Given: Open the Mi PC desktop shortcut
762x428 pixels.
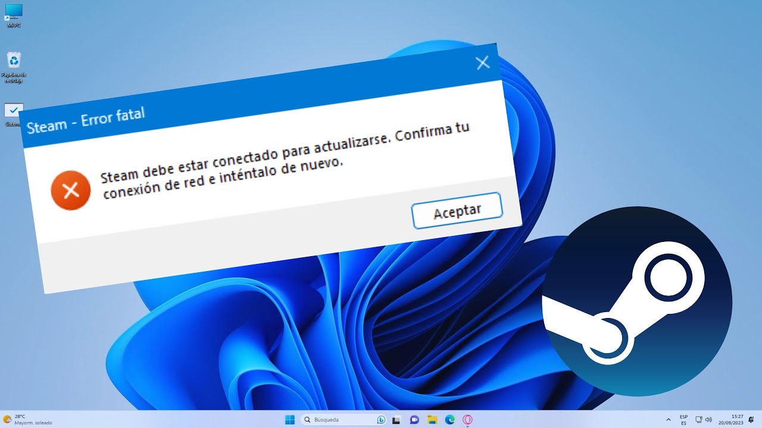Looking at the screenshot, I should pyautogui.click(x=13, y=15).
